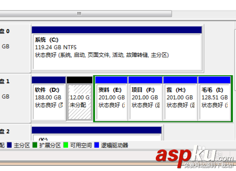Viewport: 236px width, 171px height.
Task: Select the 12.00 GB 未分配 unallocated space
Action: coord(80,98)
